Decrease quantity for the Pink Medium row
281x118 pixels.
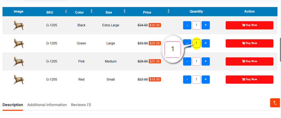(187, 61)
